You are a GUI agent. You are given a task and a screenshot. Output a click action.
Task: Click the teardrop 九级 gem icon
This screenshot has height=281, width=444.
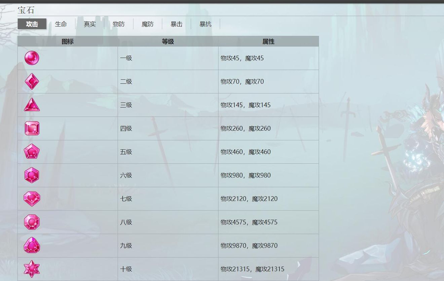pyautogui.click(x=32, y=245)
